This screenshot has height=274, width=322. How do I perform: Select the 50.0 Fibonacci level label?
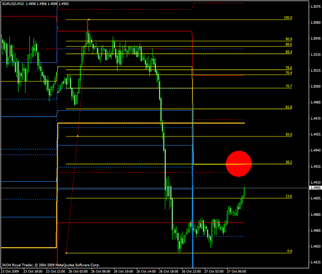(x=289, y=134)
